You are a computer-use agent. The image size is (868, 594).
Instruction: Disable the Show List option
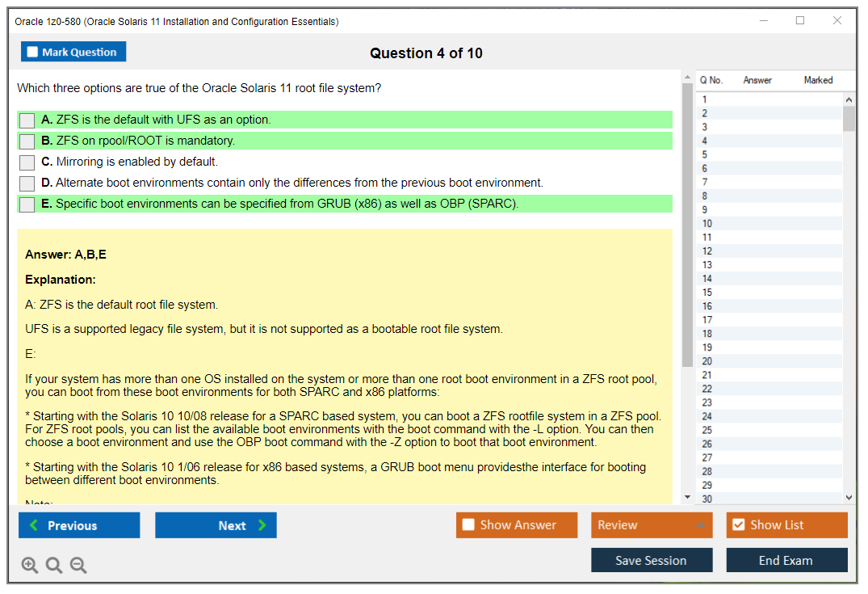[786, 525]
